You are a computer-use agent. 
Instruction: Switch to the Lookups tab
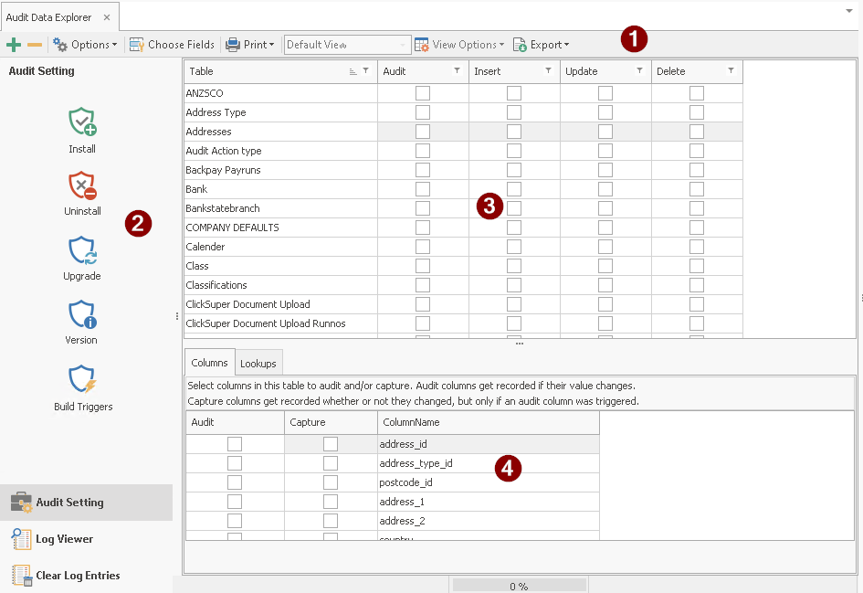point(258,364)
